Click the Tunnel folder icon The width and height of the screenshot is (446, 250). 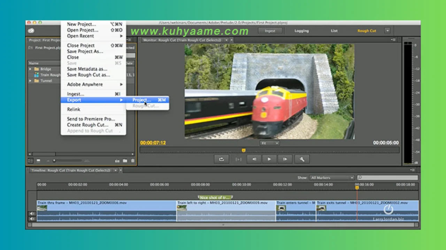[x=37, y=81]
